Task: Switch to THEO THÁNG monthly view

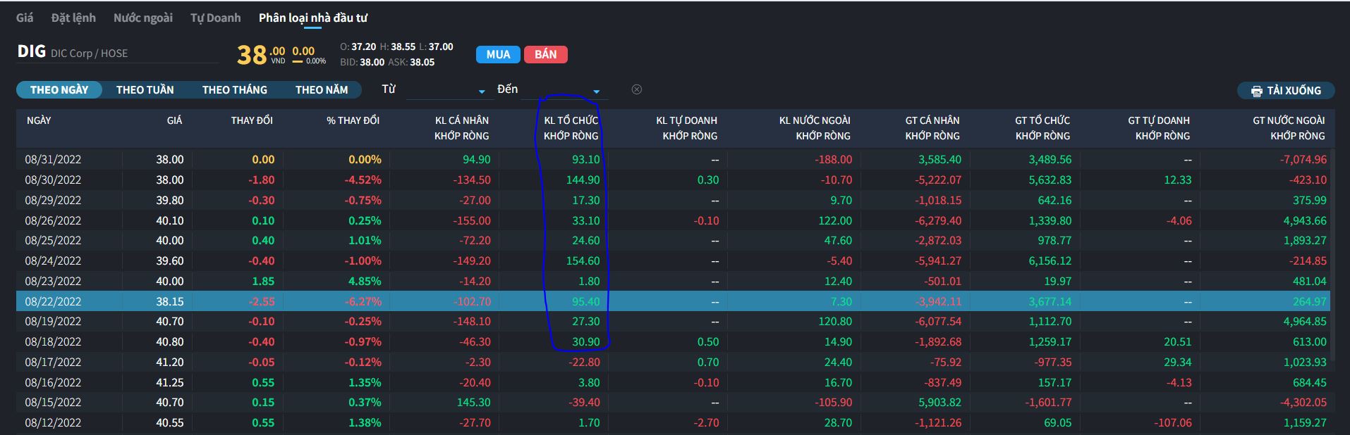Action: (234, 90)
